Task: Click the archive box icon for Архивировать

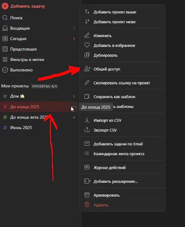Action: tap(87, 195)
